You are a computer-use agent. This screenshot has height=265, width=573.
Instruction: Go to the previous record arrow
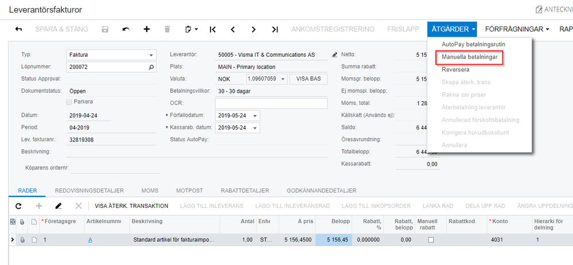[x=233, y=29]
